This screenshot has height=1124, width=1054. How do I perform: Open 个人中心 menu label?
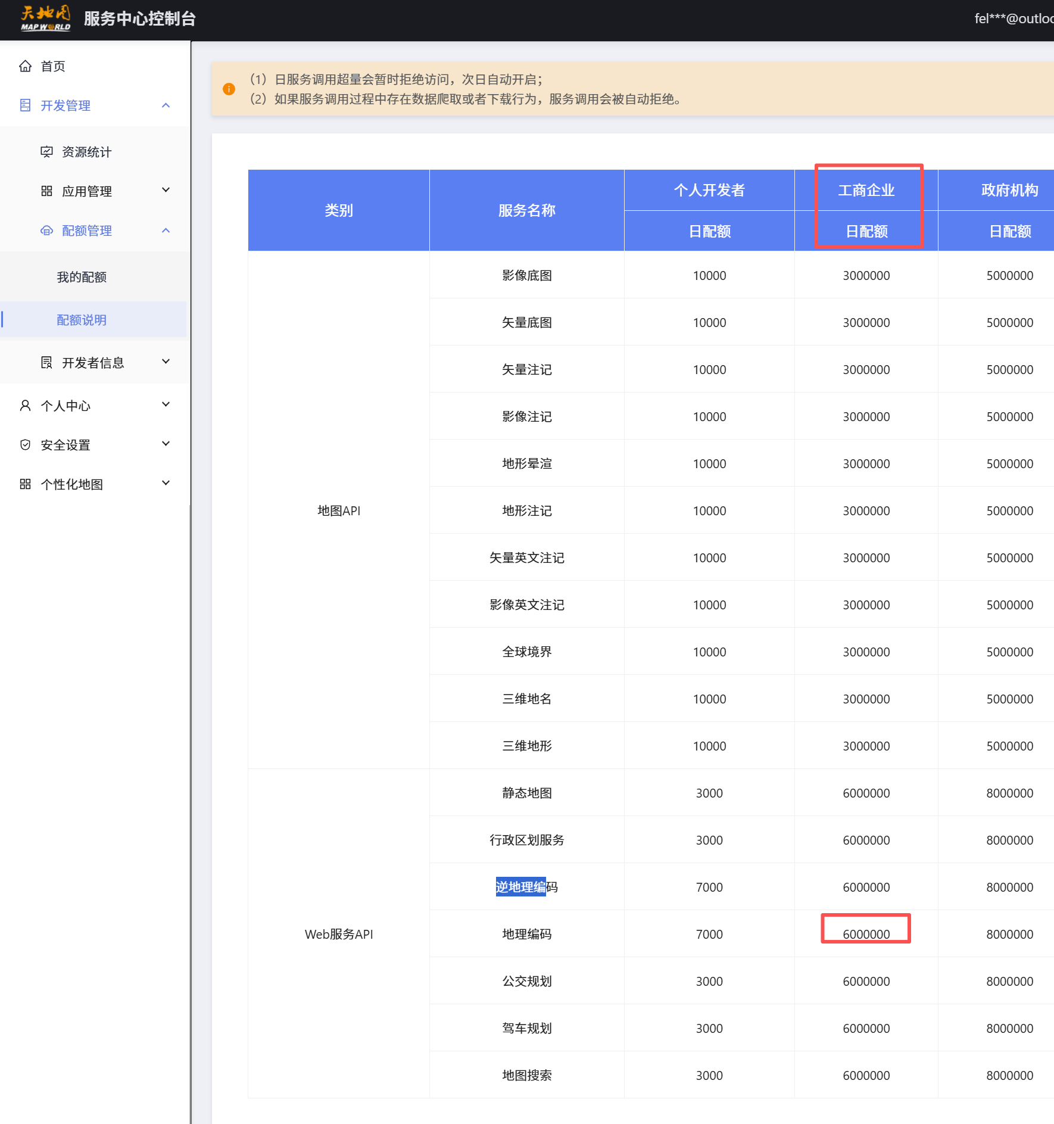point(66,406)
